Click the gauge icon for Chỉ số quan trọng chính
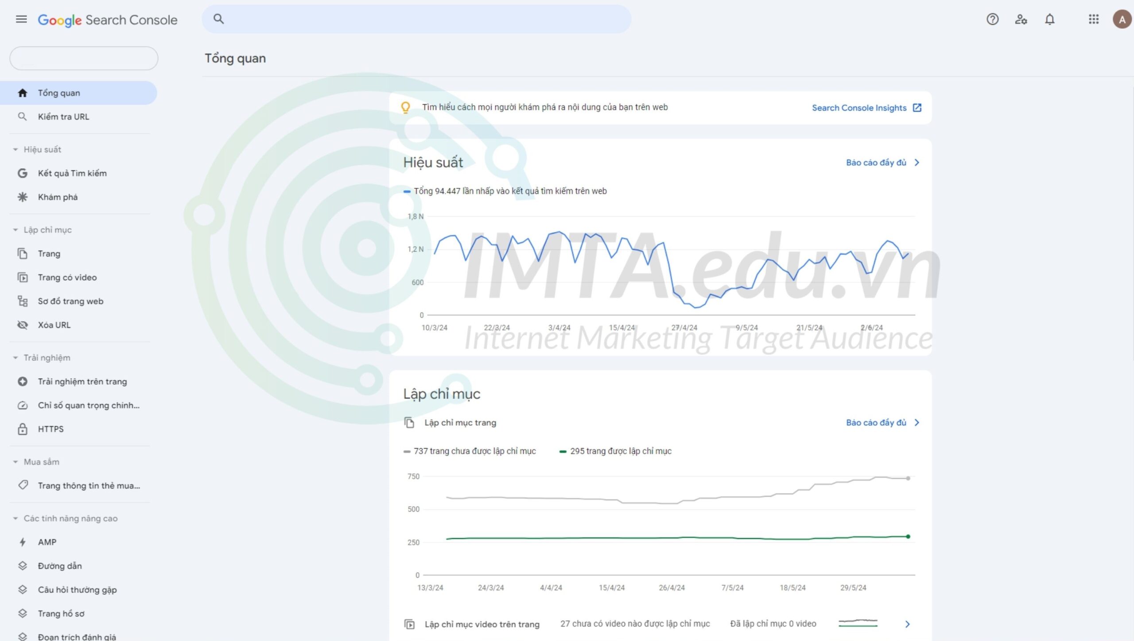 (23, 405)
